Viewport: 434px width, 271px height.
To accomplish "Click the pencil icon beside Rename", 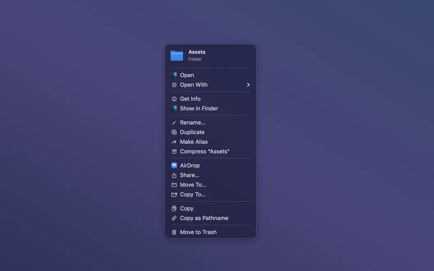I will [x=174, y=122].
